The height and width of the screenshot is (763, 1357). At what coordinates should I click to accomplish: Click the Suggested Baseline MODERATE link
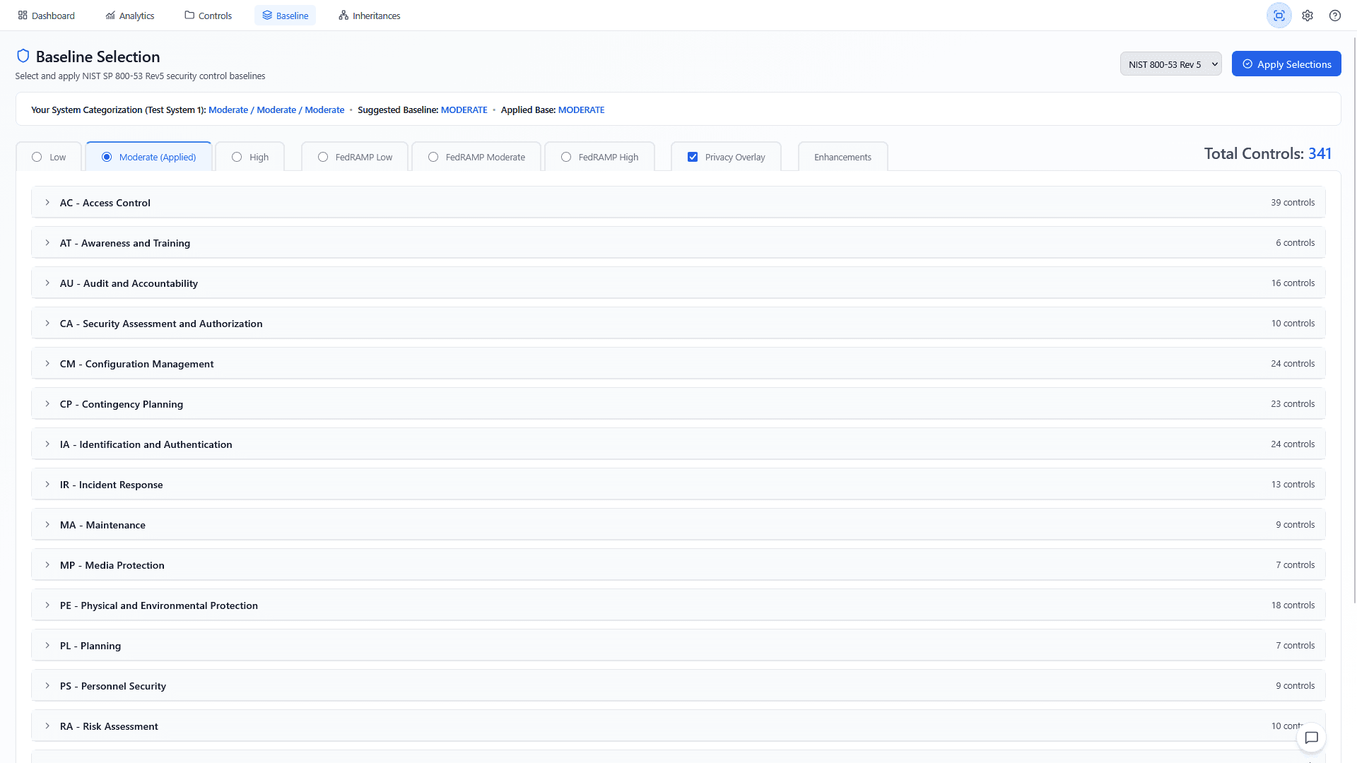tap(464, 110)
